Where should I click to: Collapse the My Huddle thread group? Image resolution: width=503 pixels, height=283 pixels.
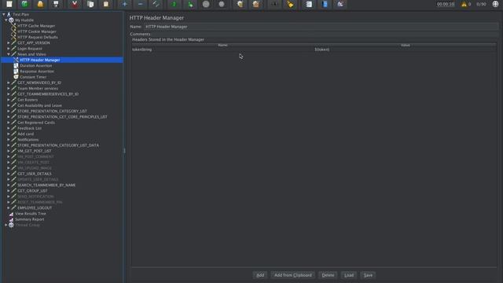[x=6, y=20]
